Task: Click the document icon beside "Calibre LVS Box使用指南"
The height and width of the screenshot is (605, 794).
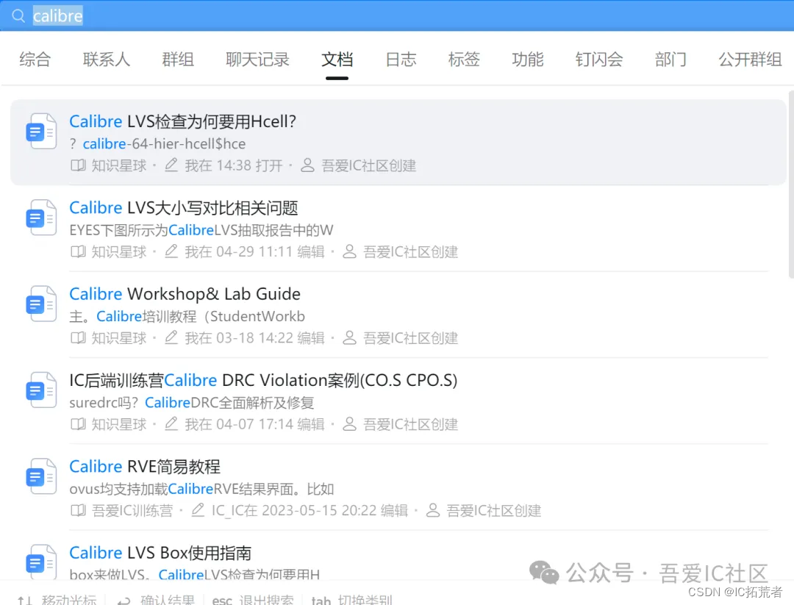Action: tap(40, 562)
